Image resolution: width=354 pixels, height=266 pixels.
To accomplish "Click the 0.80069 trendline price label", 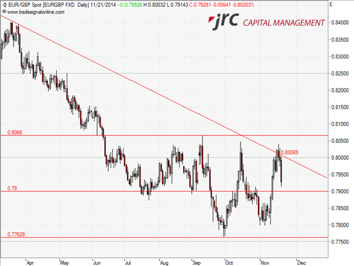I will 291,152.
